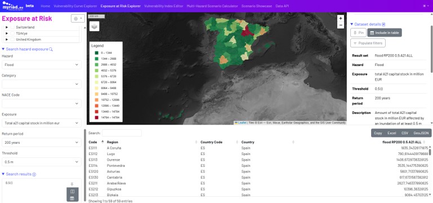Open the map layers control

(95, 27)
